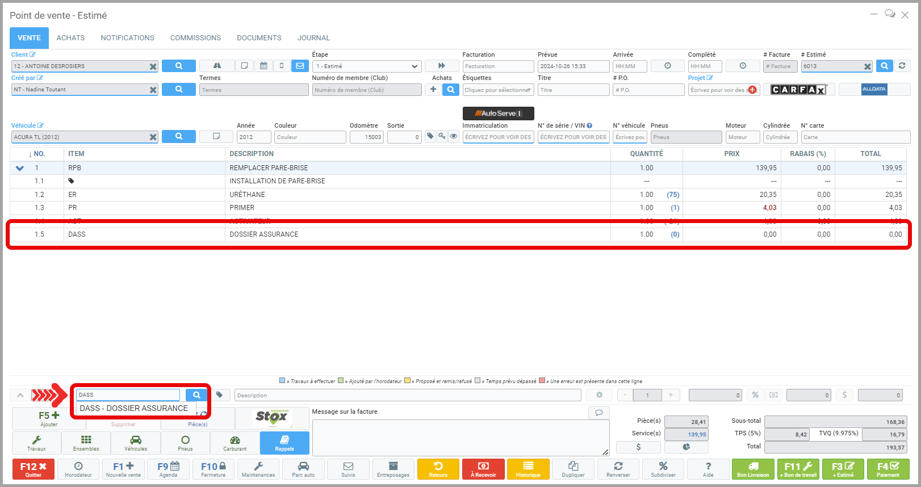Viewport: 921px width, 487px height.
Task: Click the pie chart icon under Service(s)
Action: pyautogui.click(x=686, y=447)
